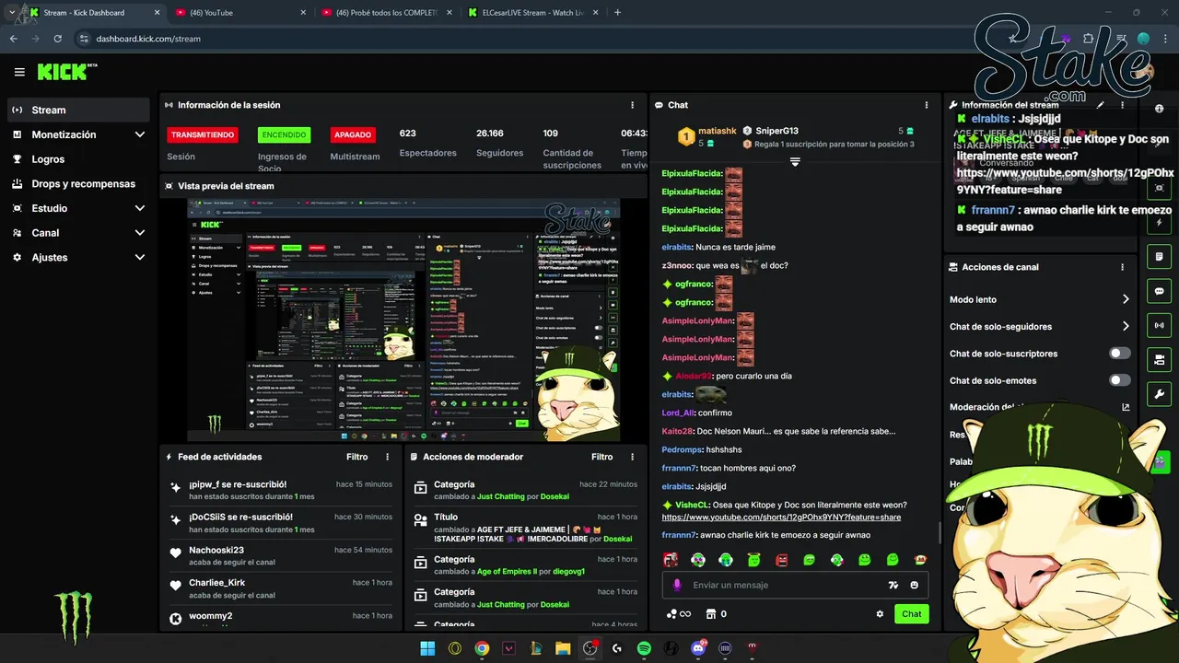
Task: Click heart icon next to Nachooski23
Action: point(175,552)
